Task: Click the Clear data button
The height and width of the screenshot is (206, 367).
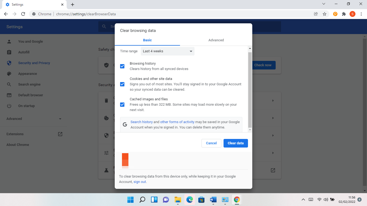Action: [236, 143]
